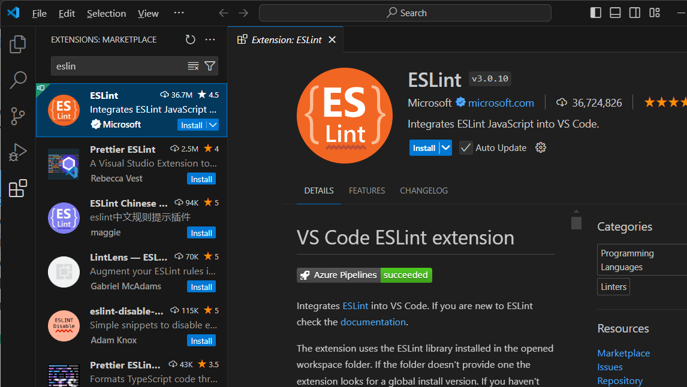Viewport: 687px width, 387px height.
Task: Click the filter extensions funnel icon
Action: (210, 66)
